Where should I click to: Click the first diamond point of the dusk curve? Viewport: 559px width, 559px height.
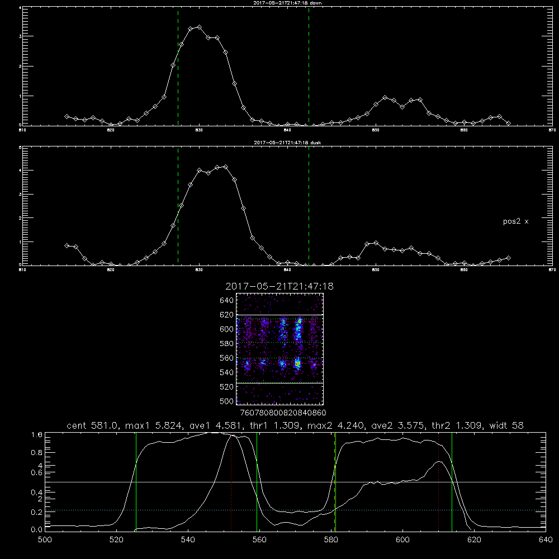click(67, 245)
